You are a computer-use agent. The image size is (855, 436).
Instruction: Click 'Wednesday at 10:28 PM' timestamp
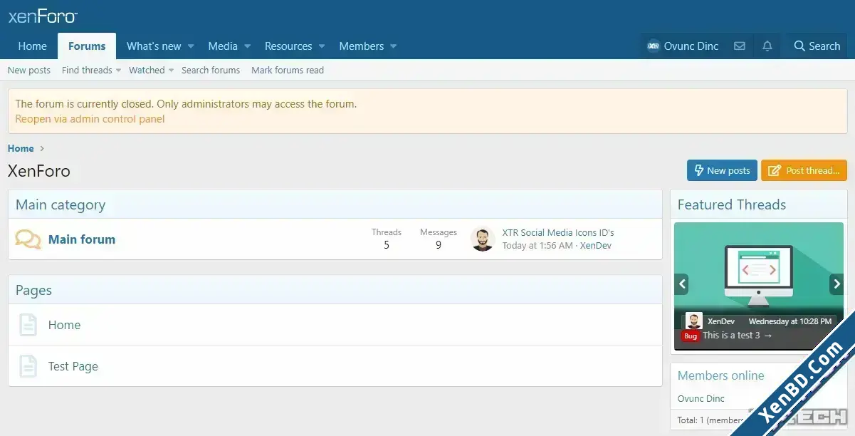pos(790,321)
